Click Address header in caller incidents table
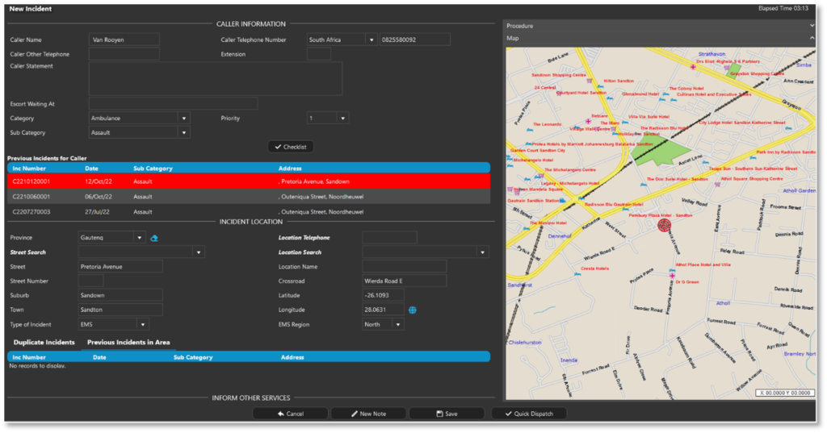Viewport: 827px width, 433px height. coord(290,169)
